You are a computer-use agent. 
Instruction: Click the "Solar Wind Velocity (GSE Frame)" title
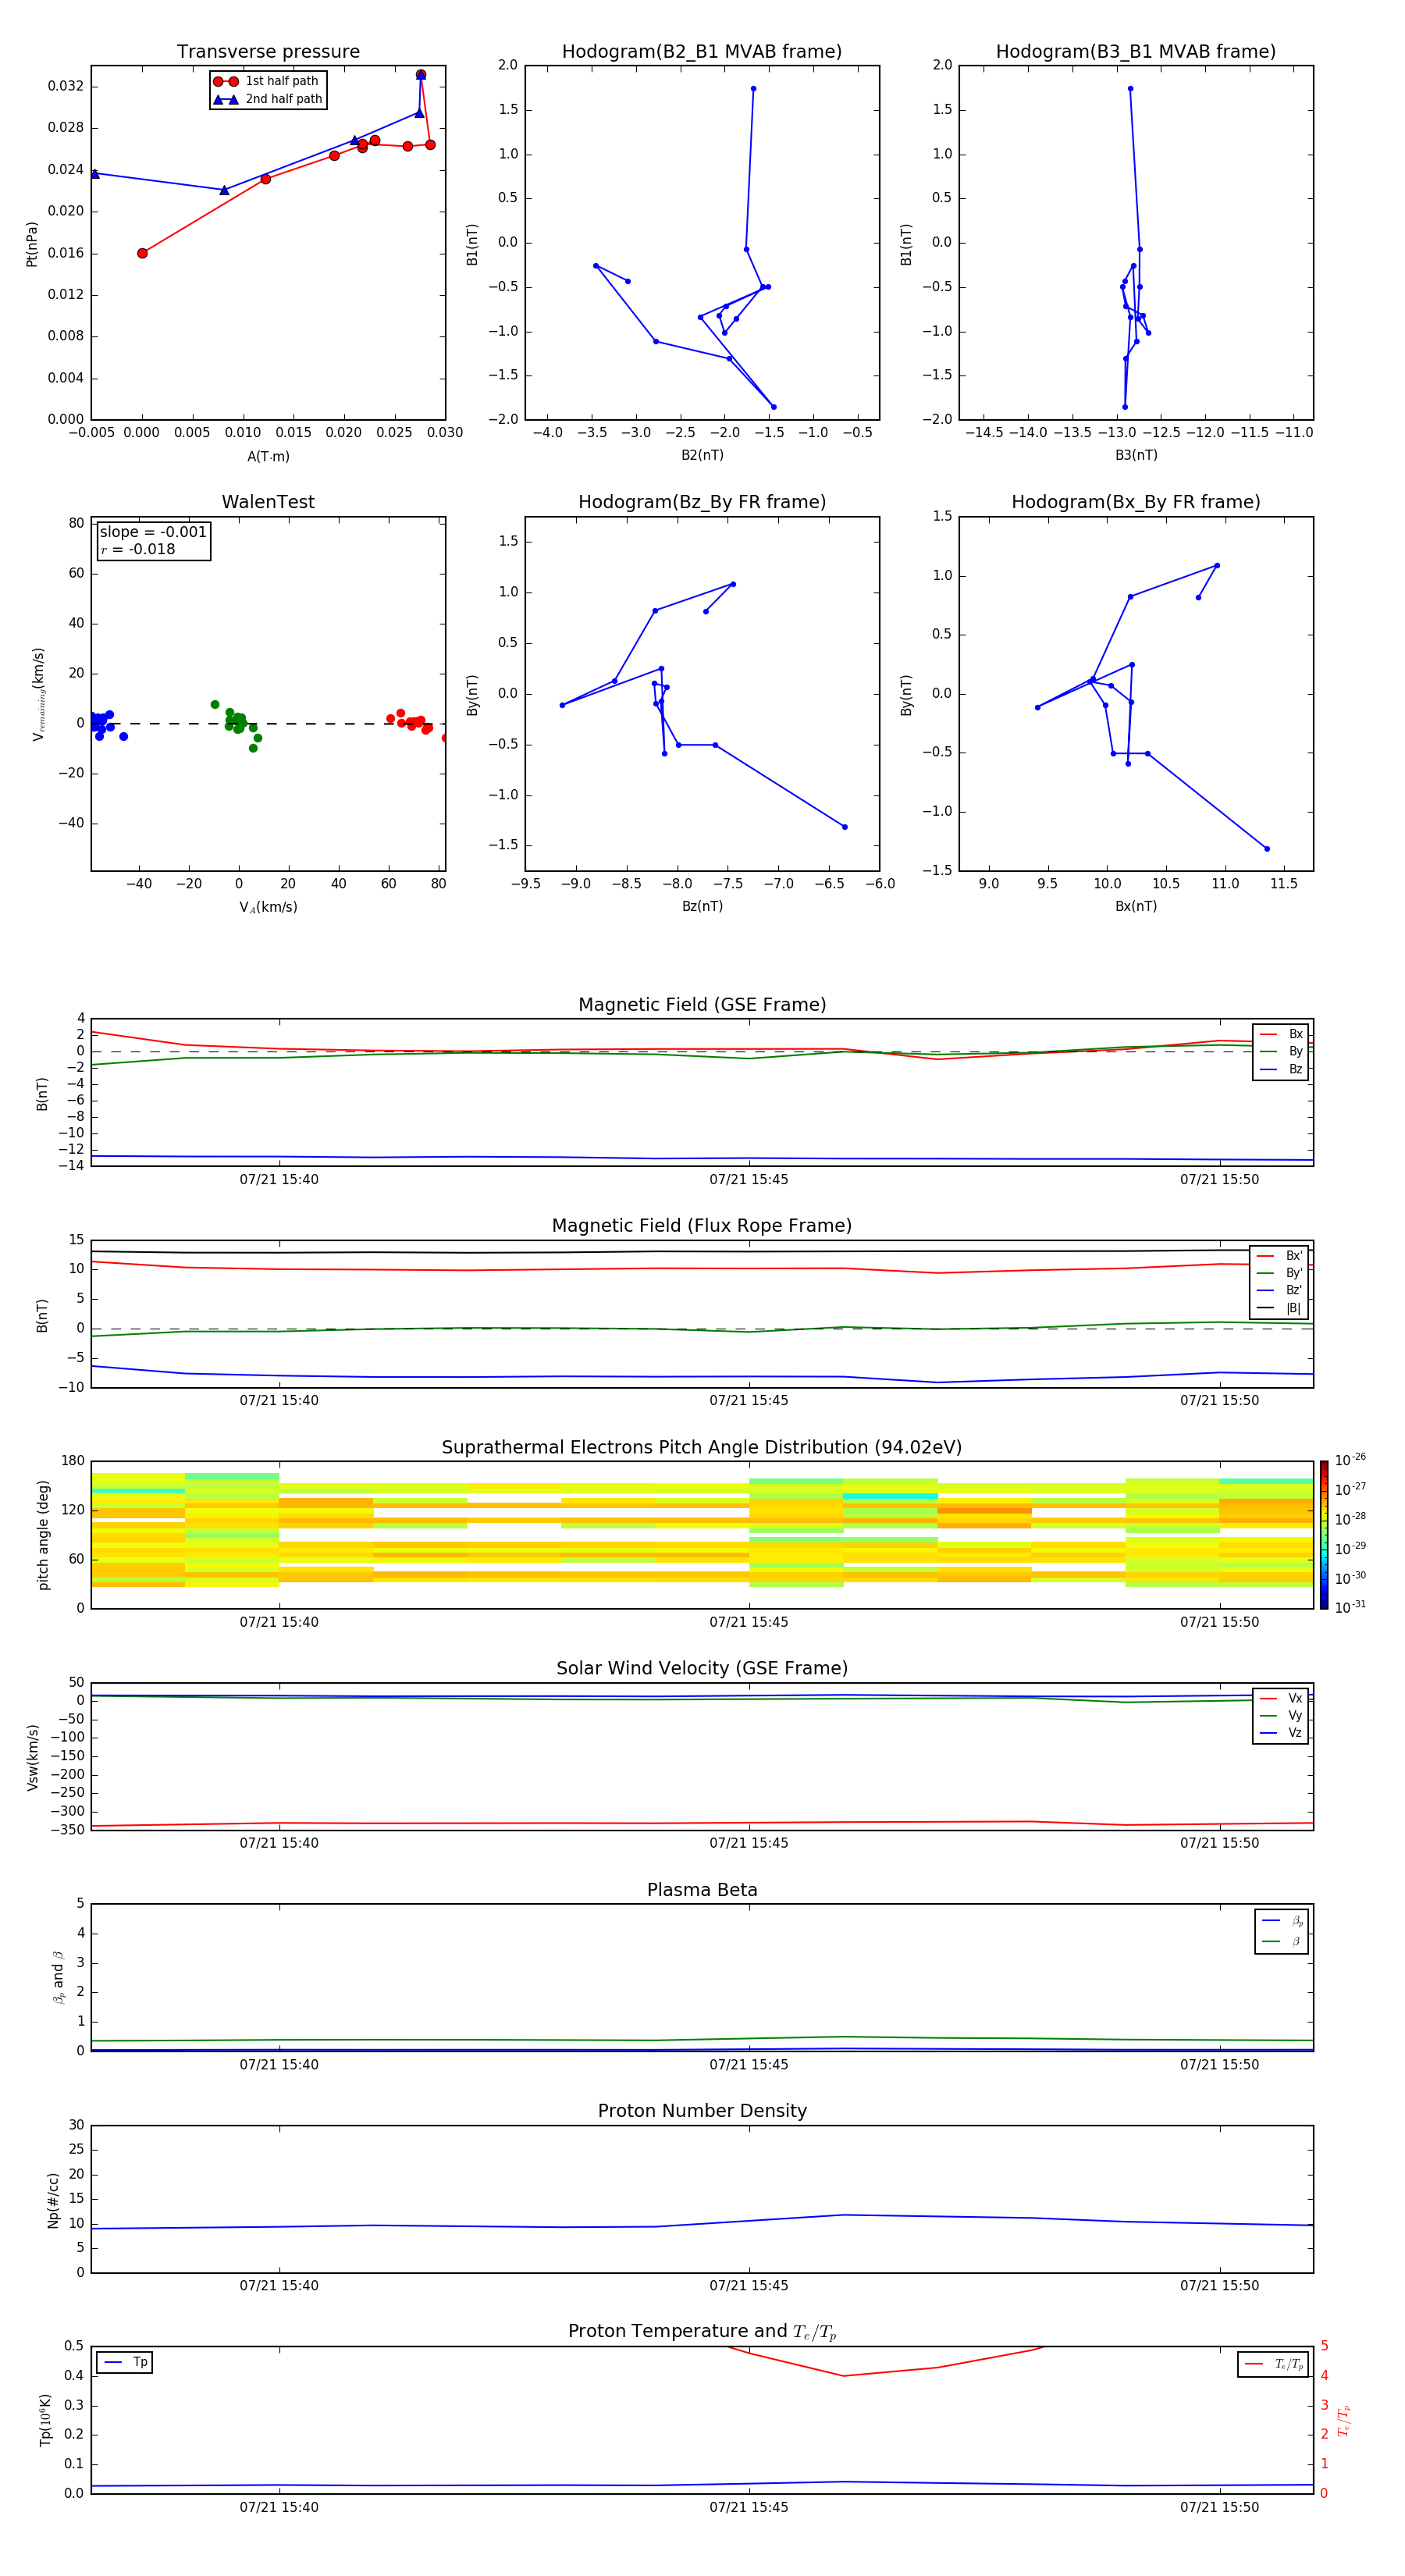702,1669
